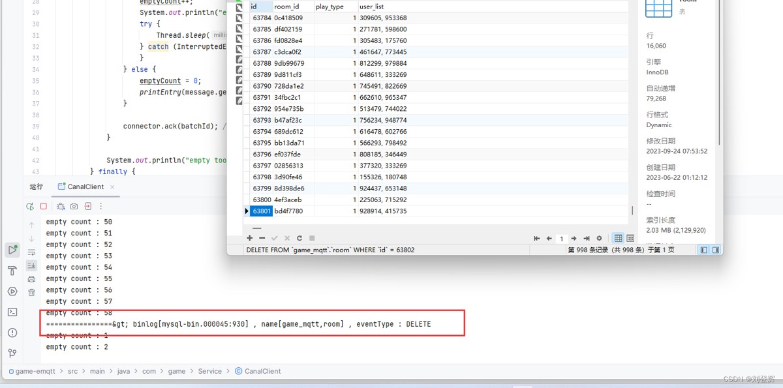Click the java breadcrumb
Image resolution: width=783 pixels, height=388 pixels.
coord(123,371)
